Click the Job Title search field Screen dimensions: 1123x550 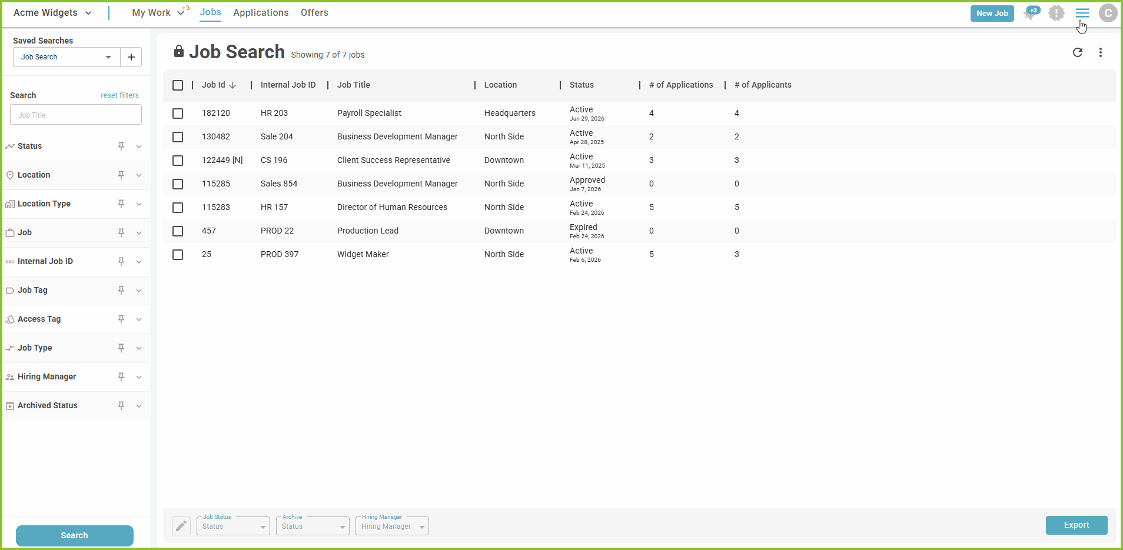click(x=76, y=115)
